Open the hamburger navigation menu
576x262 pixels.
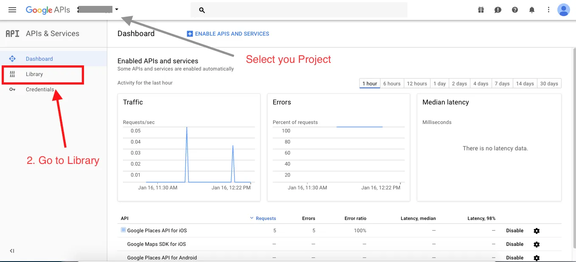coord(12,10)
